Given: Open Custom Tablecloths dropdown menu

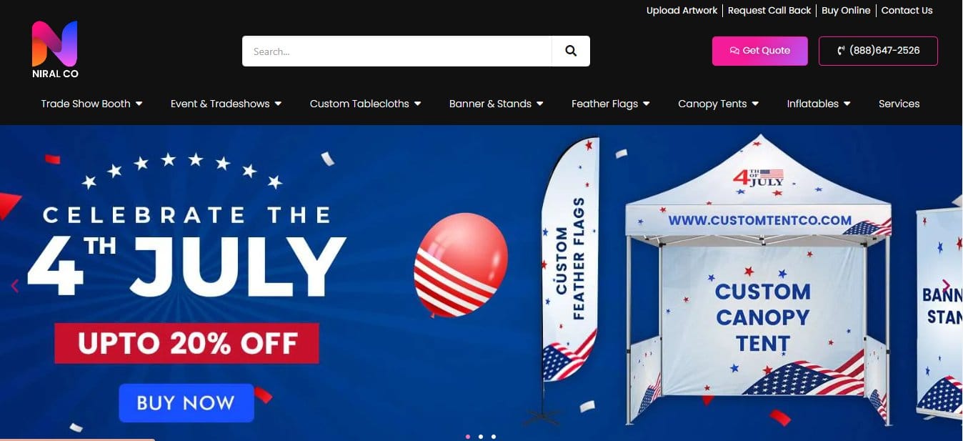Looking at the screenshot, I should [365, 104].
